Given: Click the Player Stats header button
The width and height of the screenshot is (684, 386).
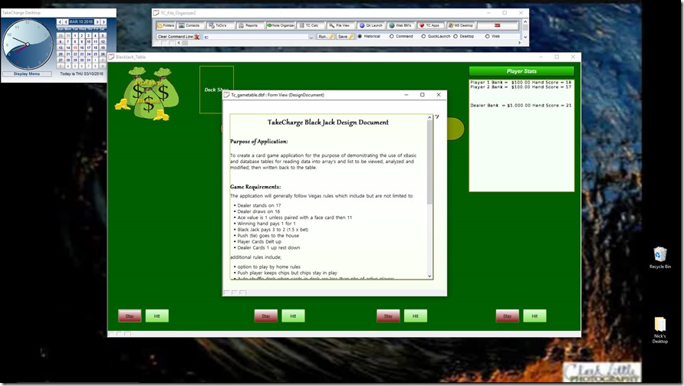Looking at the screenshot, I should [x=521, y=71].
